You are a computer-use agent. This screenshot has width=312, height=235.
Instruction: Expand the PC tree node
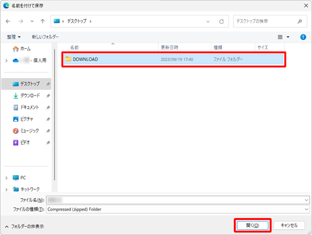point(6,178)
